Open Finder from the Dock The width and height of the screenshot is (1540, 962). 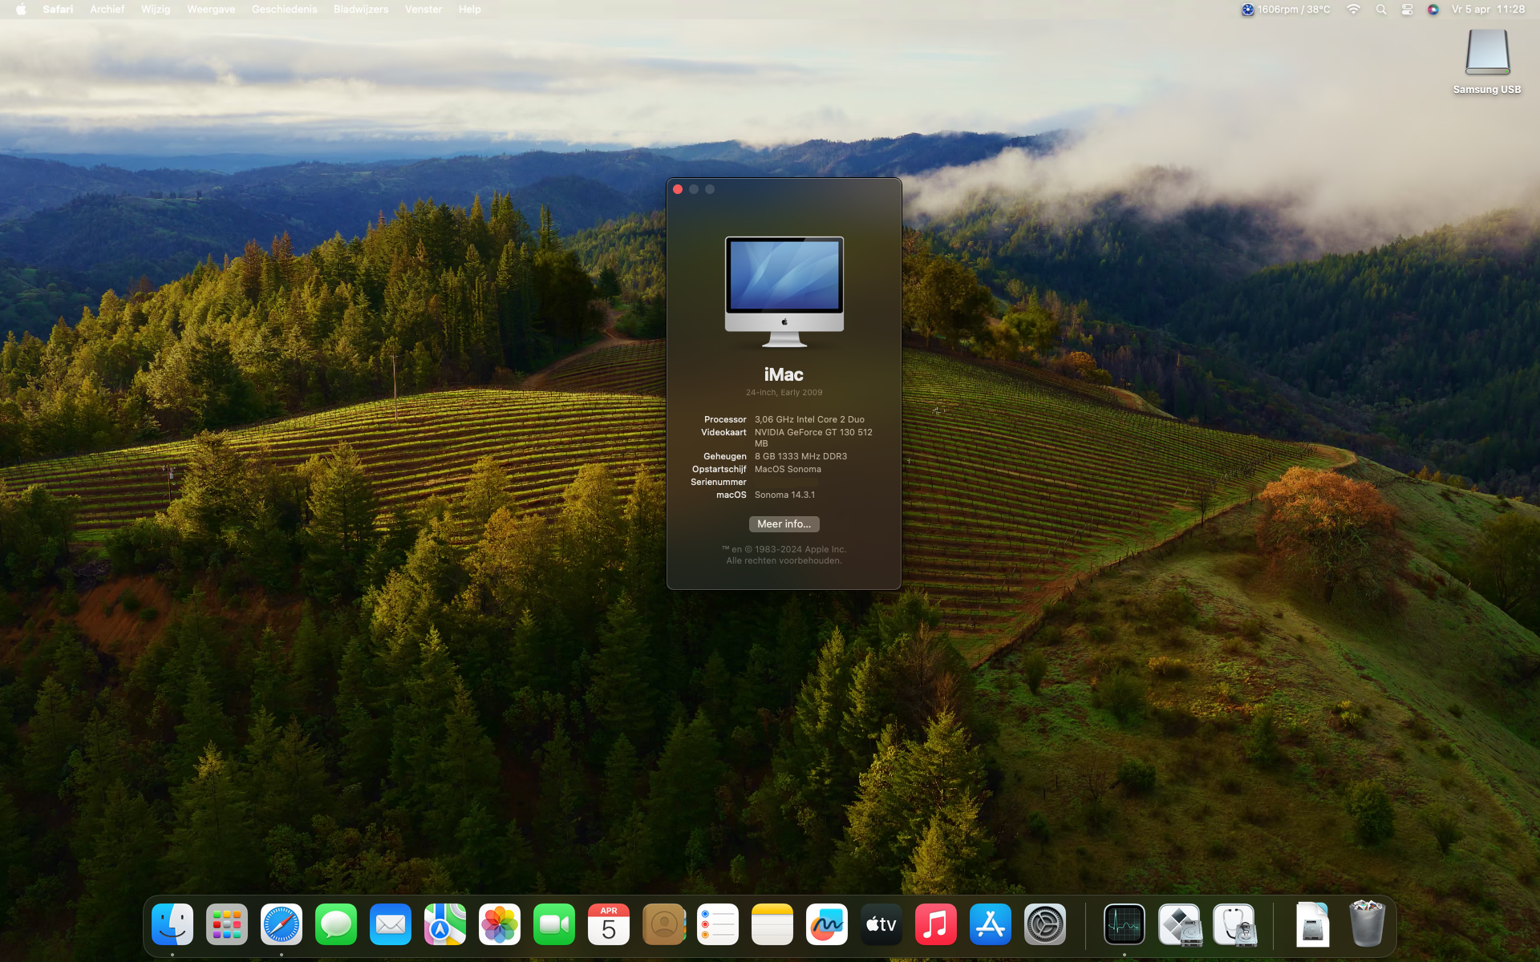(x=172, y=924)
